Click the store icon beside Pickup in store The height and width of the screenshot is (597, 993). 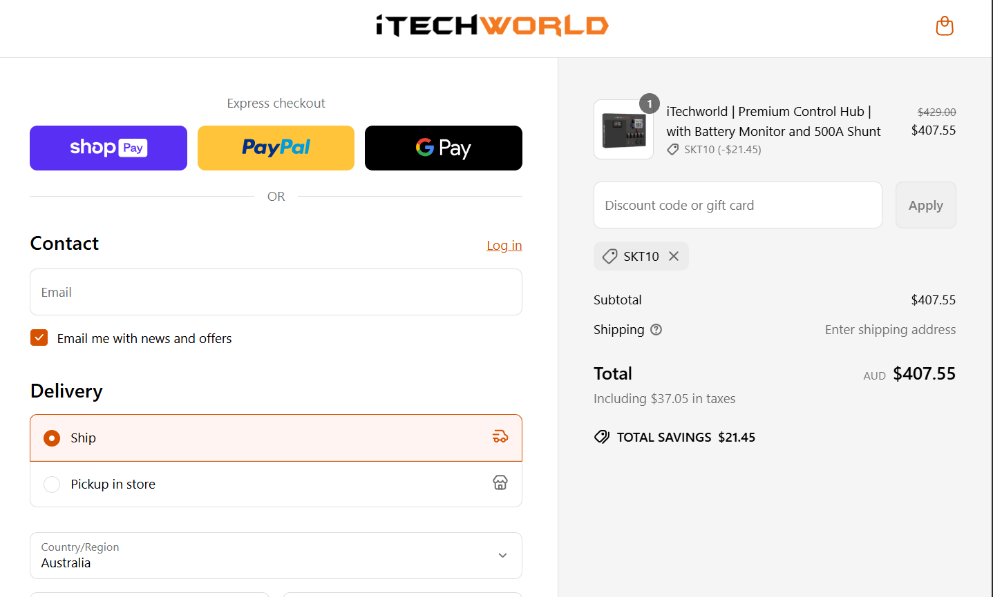pos(500,482)
